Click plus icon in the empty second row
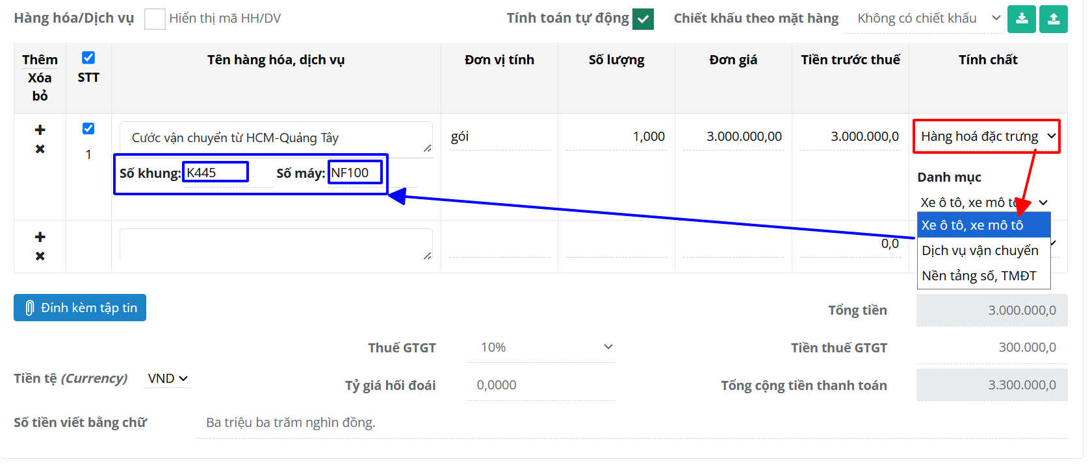 (40, 237)
